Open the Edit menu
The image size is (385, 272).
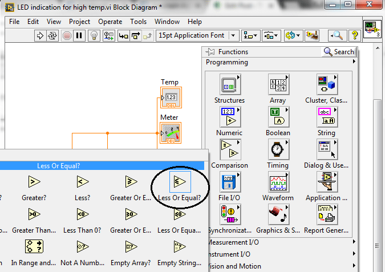tap(33, 22)
